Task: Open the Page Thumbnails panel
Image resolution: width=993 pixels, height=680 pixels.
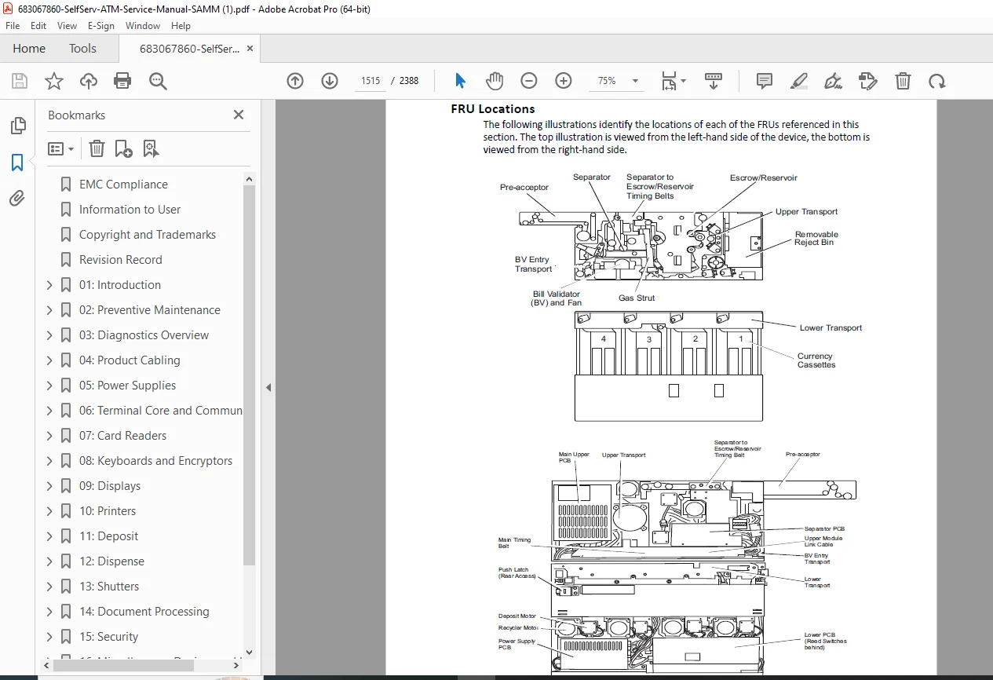Action: 17,126
